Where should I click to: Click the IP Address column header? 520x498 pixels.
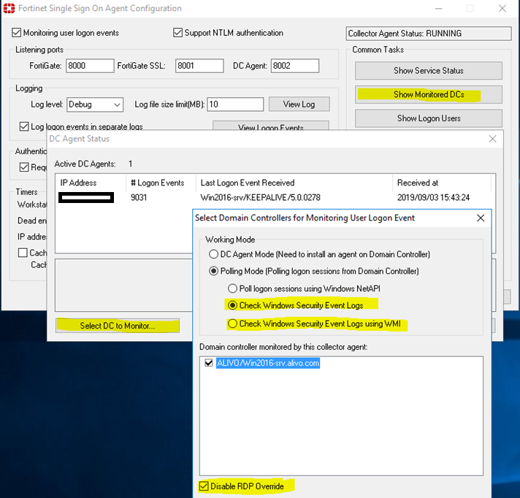91,183
